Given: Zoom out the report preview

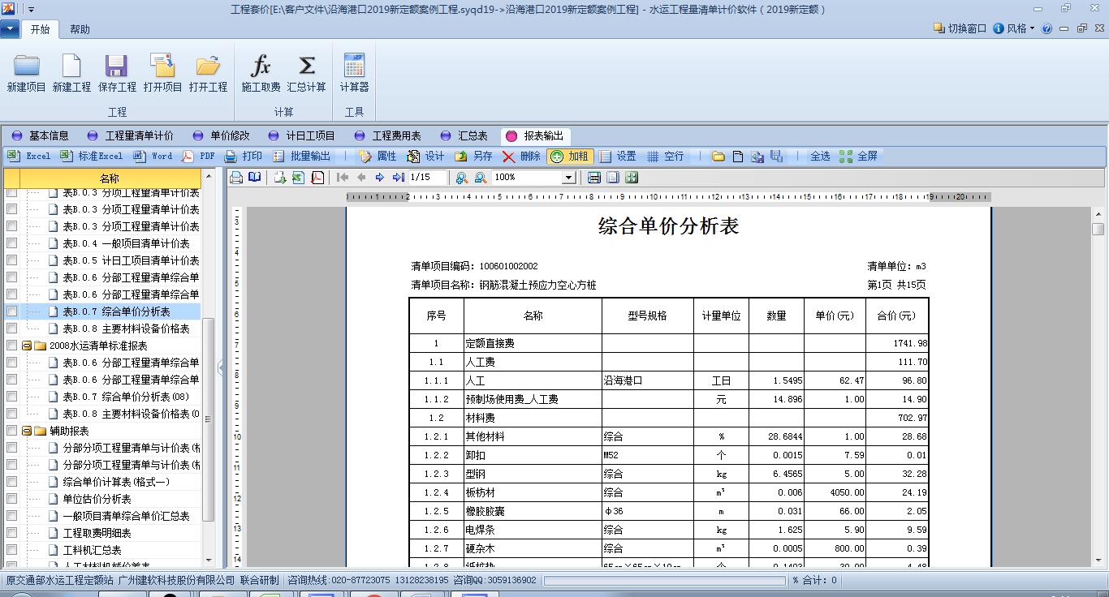Looking at the screenshot, I should coord(480,177).
